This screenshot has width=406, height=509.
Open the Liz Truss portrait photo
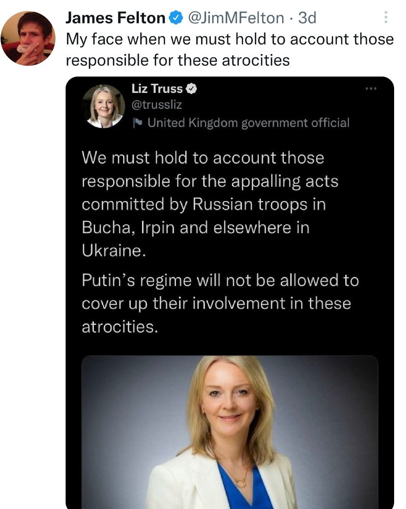click(229, 428)
